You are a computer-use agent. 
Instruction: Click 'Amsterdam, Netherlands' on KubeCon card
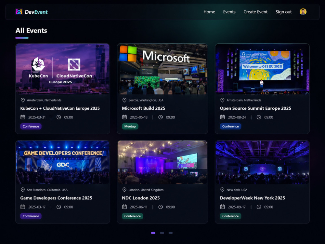pyautogui.click(x=44, y=100)
